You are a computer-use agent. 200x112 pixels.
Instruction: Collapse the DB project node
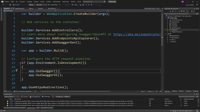[166, 34]
